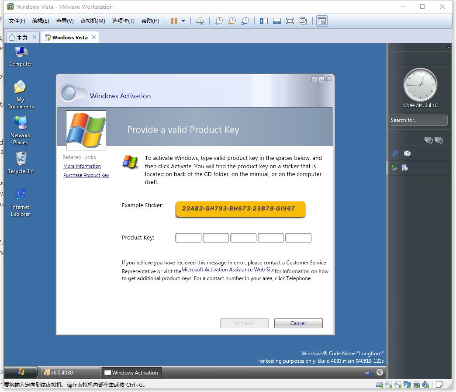Select the Network Places desktop icon
This screenshot has height=392, width=456.
pos(21,130)
